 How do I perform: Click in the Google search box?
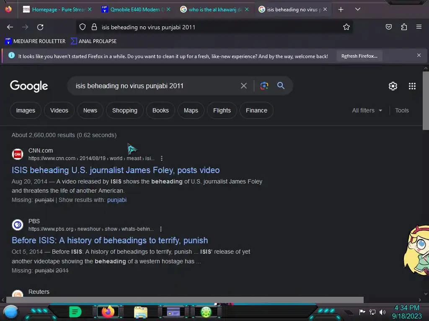tap(156, 86)
